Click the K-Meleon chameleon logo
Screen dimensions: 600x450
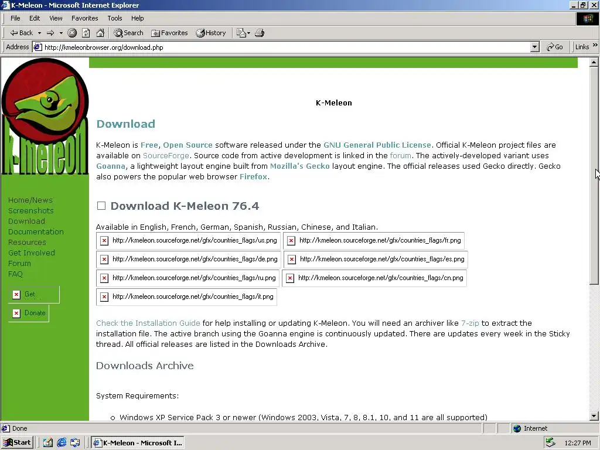[45, 117]
